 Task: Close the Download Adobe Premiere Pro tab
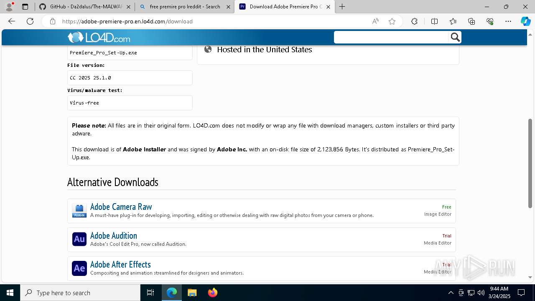coord(328,7)
